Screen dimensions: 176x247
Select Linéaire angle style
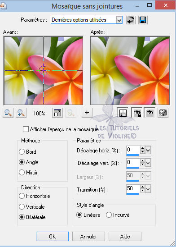tap(79, 215)
